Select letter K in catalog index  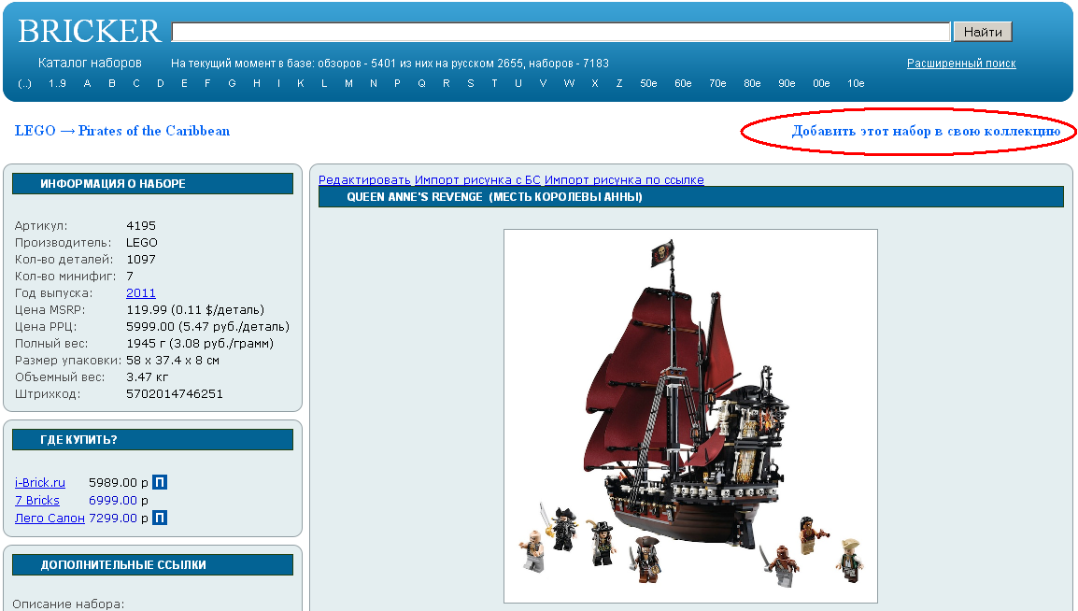tap(301, 83)
